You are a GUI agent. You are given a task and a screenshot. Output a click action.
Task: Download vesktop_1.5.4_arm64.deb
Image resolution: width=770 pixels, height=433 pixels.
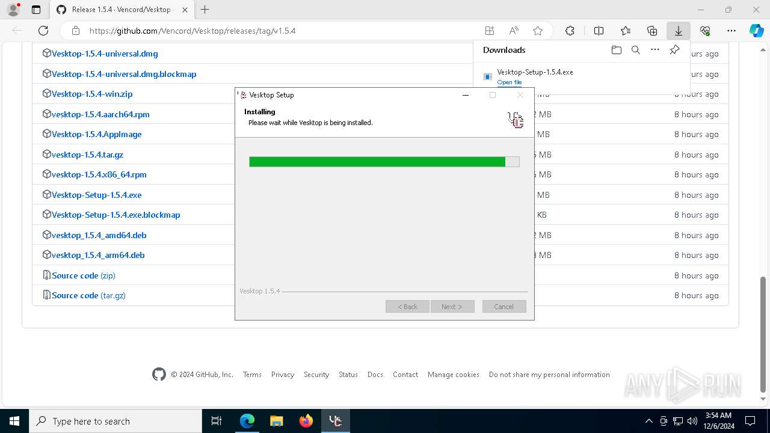(98, 255)
